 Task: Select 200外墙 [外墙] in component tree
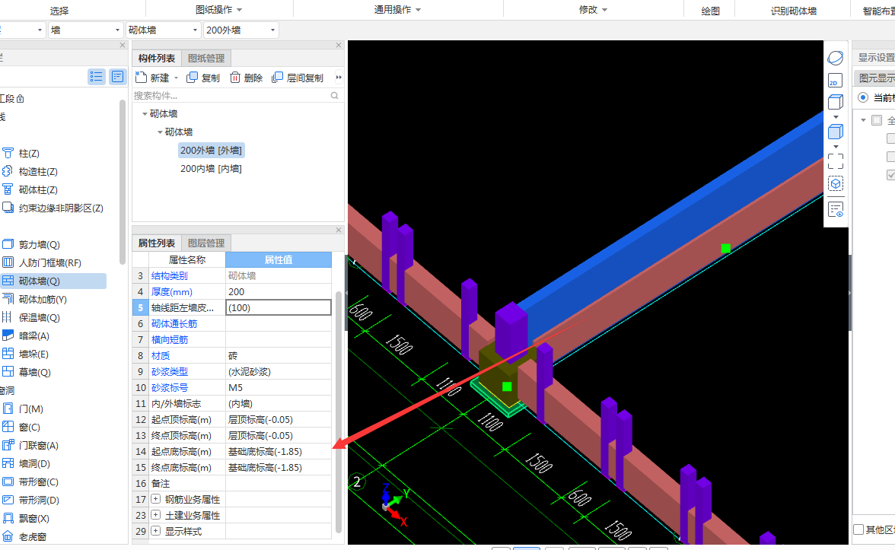(x=212, y=150)
